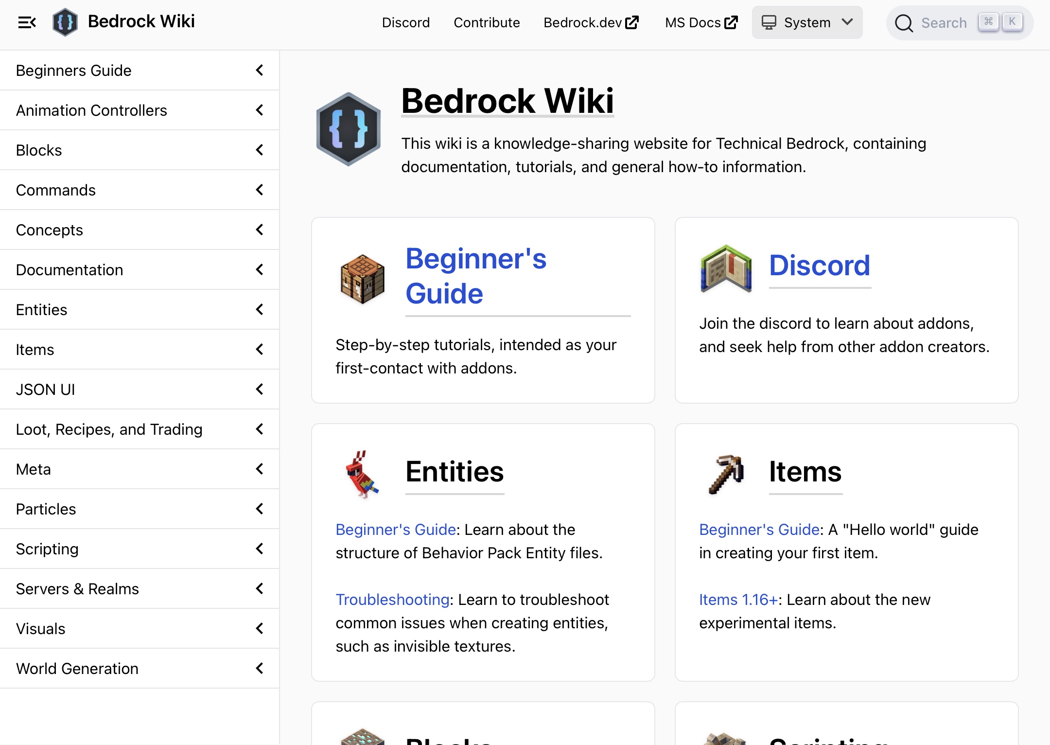Viewport: 1050px width, 745px height.
Task: Expand the Scripting sidebar chevron
Action: tap(260, 549)
